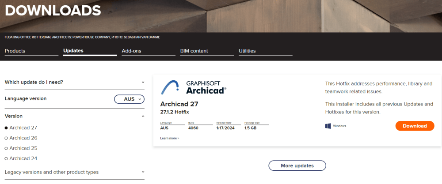Image resolution: width=442 pixels, height=184 pixels.
Task: Select the Updates tab
Action: (x=73, y=51)
